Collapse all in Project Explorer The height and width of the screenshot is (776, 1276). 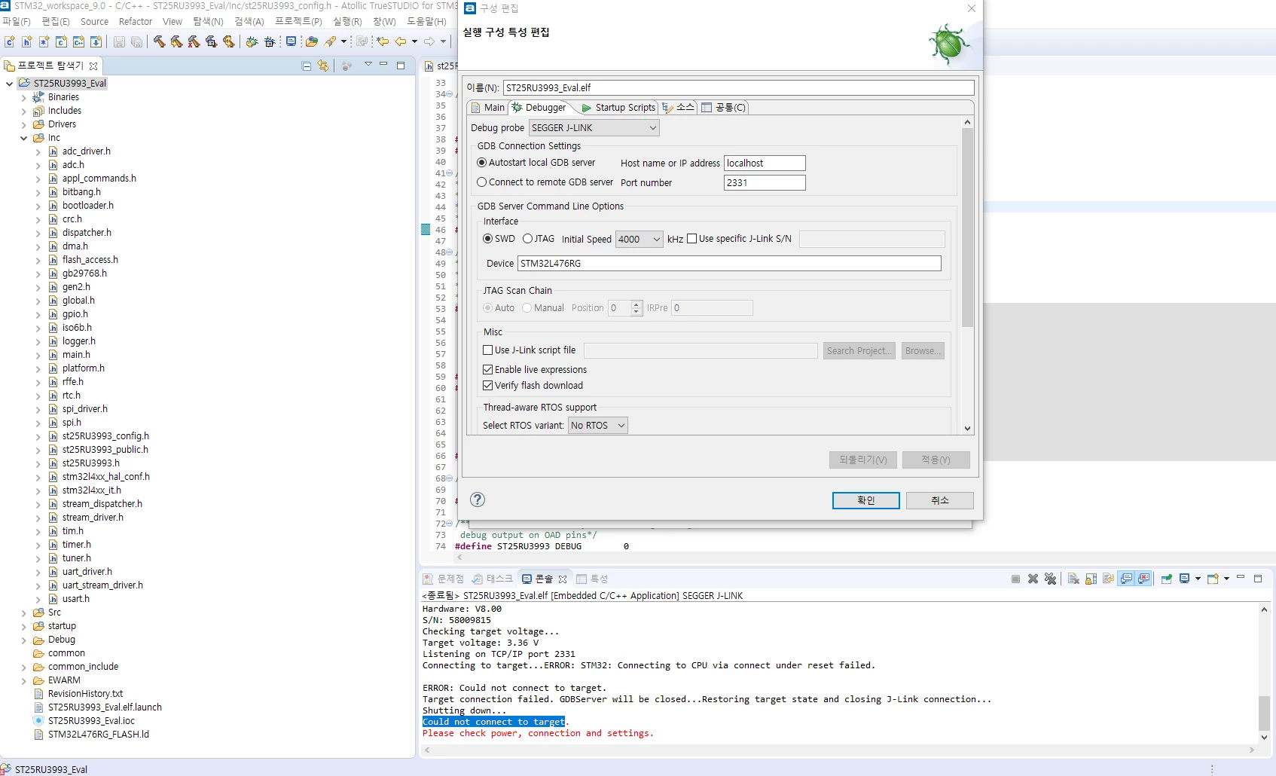click(x=307, y=66)
